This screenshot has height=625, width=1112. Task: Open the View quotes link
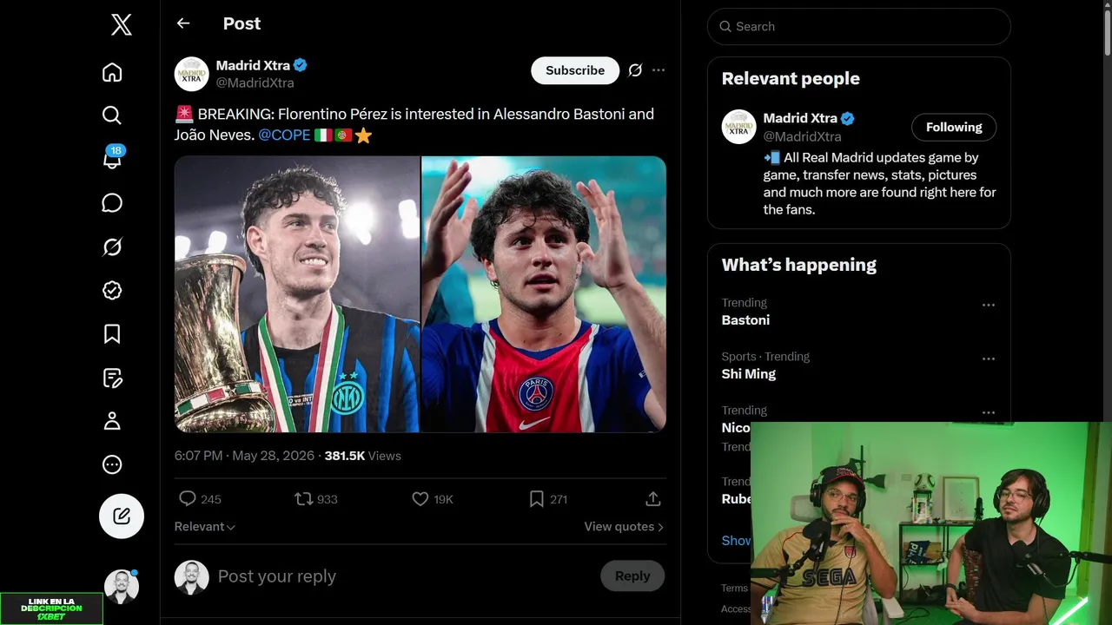pos(624,526)
